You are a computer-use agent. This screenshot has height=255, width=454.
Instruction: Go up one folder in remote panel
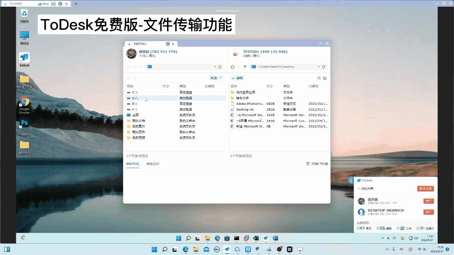click(245, 67)
